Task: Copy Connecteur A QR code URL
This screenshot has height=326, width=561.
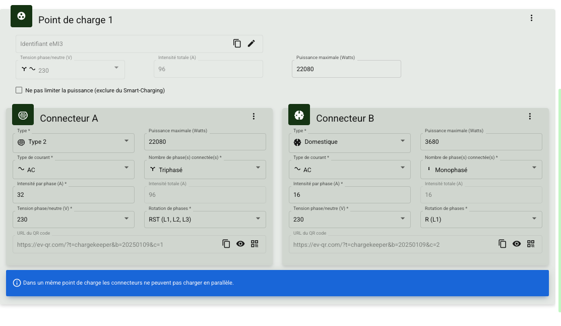Action: point(226,244)
